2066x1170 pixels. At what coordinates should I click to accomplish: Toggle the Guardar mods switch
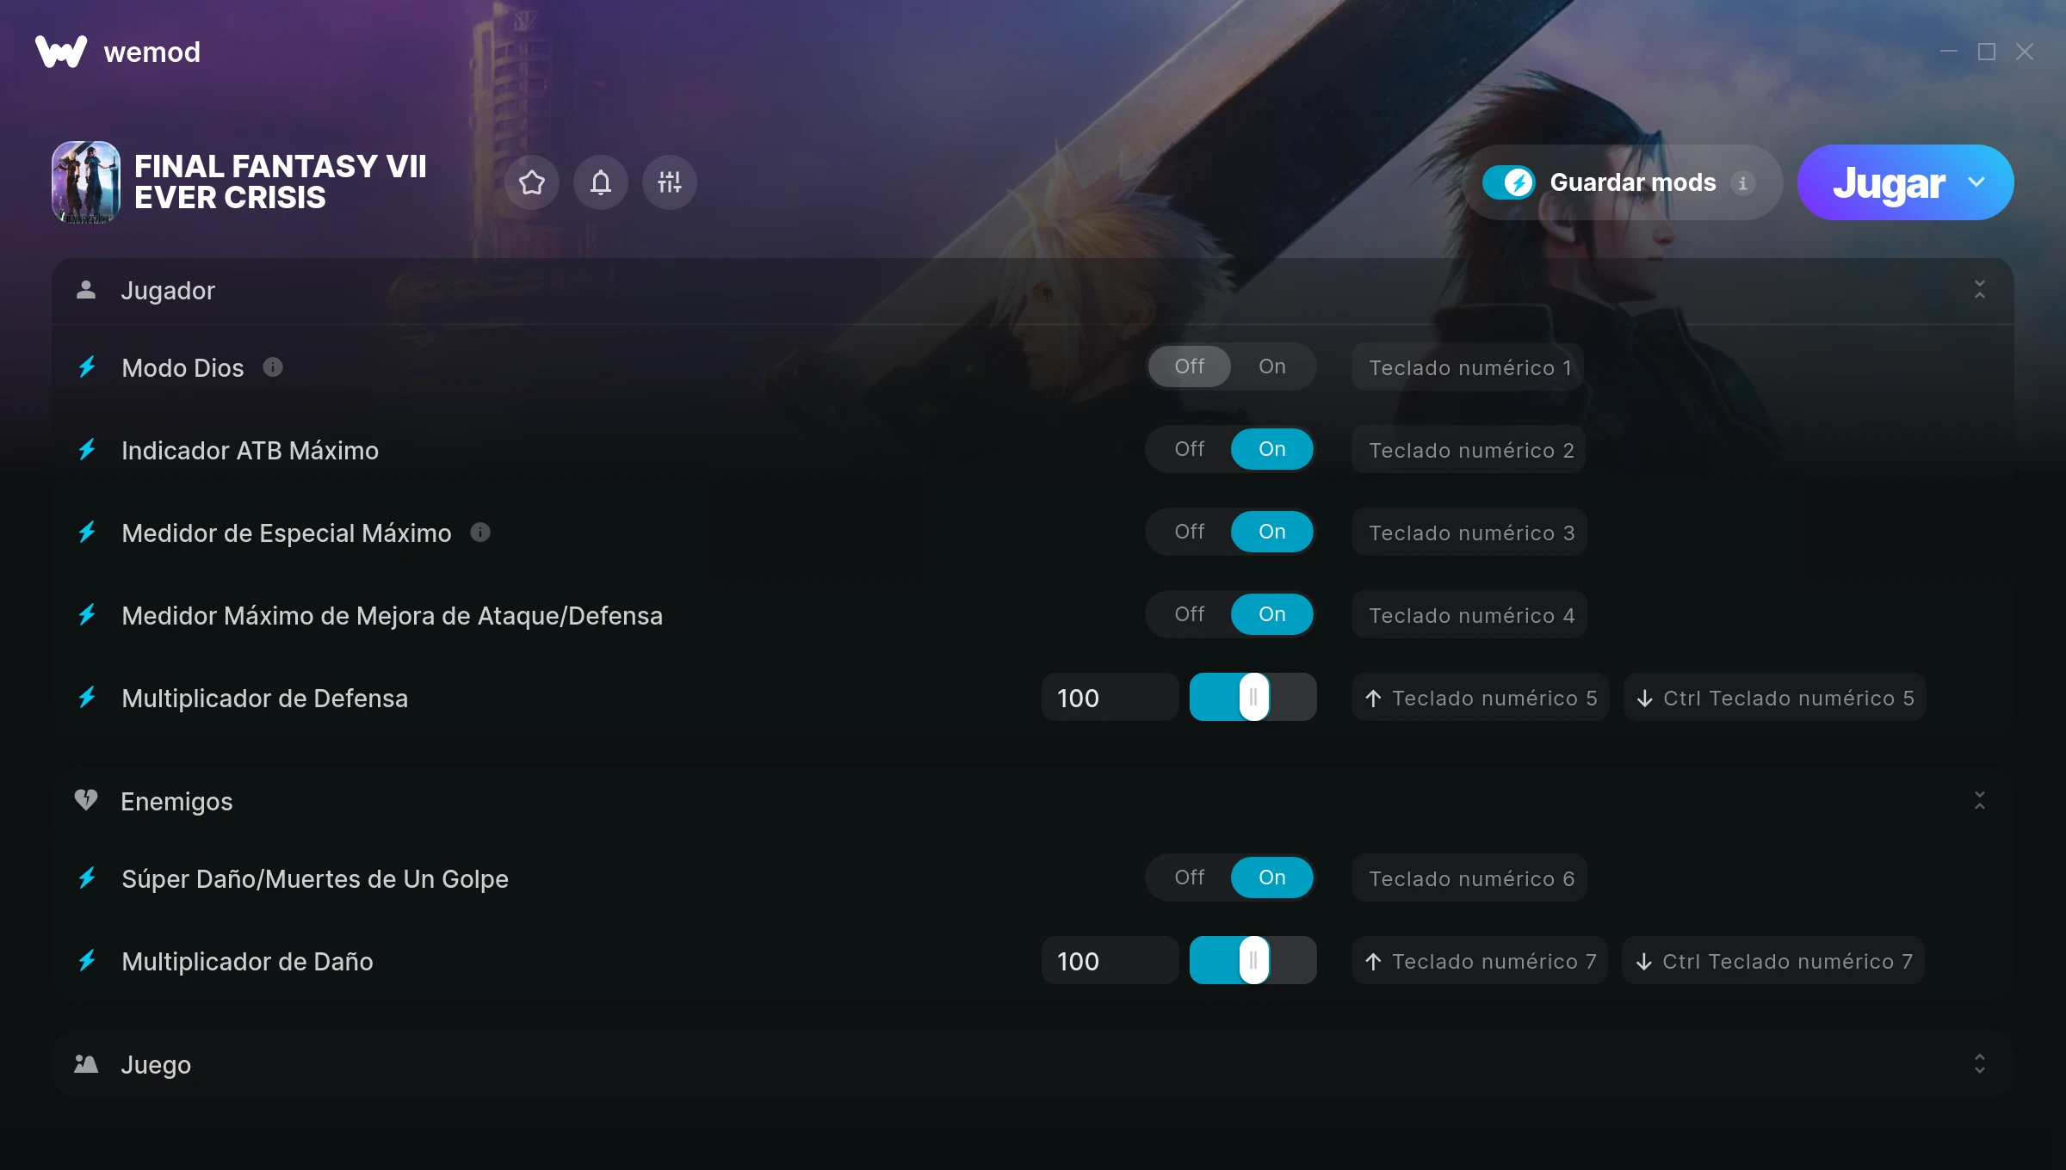pyautogui.click(x=1508, y=182)
